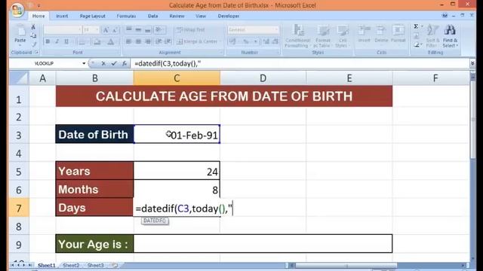Open the Font Color A swatch
Viewport: 483px width, 271px height.
[111, 41]
